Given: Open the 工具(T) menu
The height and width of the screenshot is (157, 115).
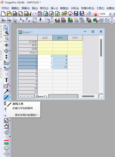Looking at the screenshot, I should pos(100,8).
